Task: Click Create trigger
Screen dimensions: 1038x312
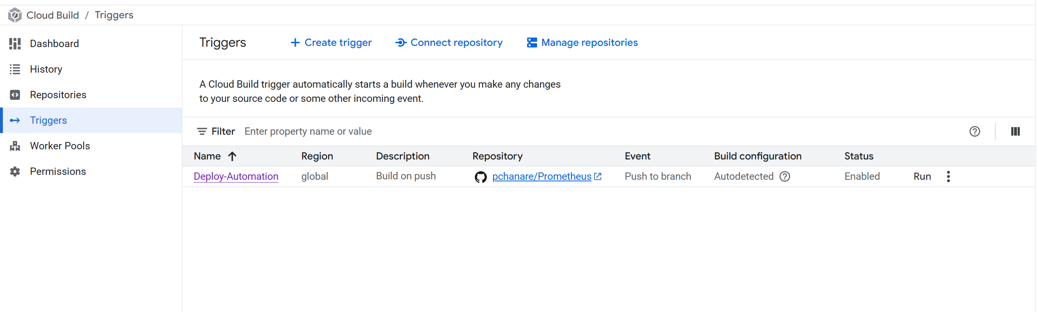Action: click(x=331, y=43)
